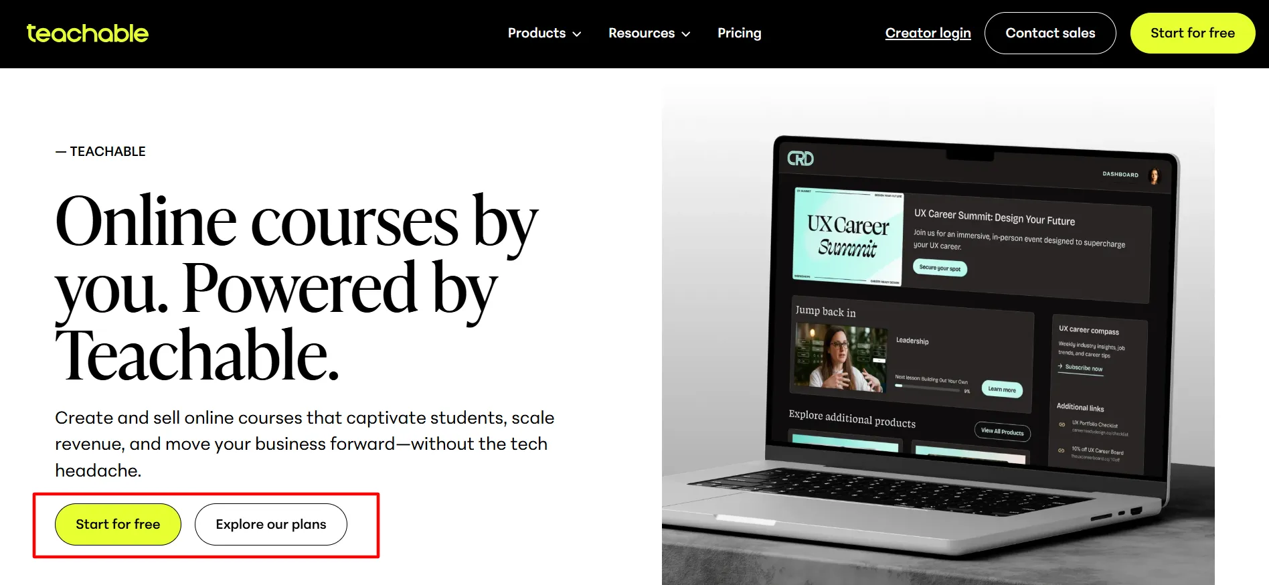This screenshot has height=585, width=1269.
Task: Click the Contact sales button
Action: [x=1050, y=33]
